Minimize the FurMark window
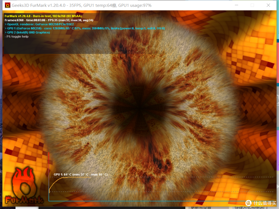 (236, 5)
